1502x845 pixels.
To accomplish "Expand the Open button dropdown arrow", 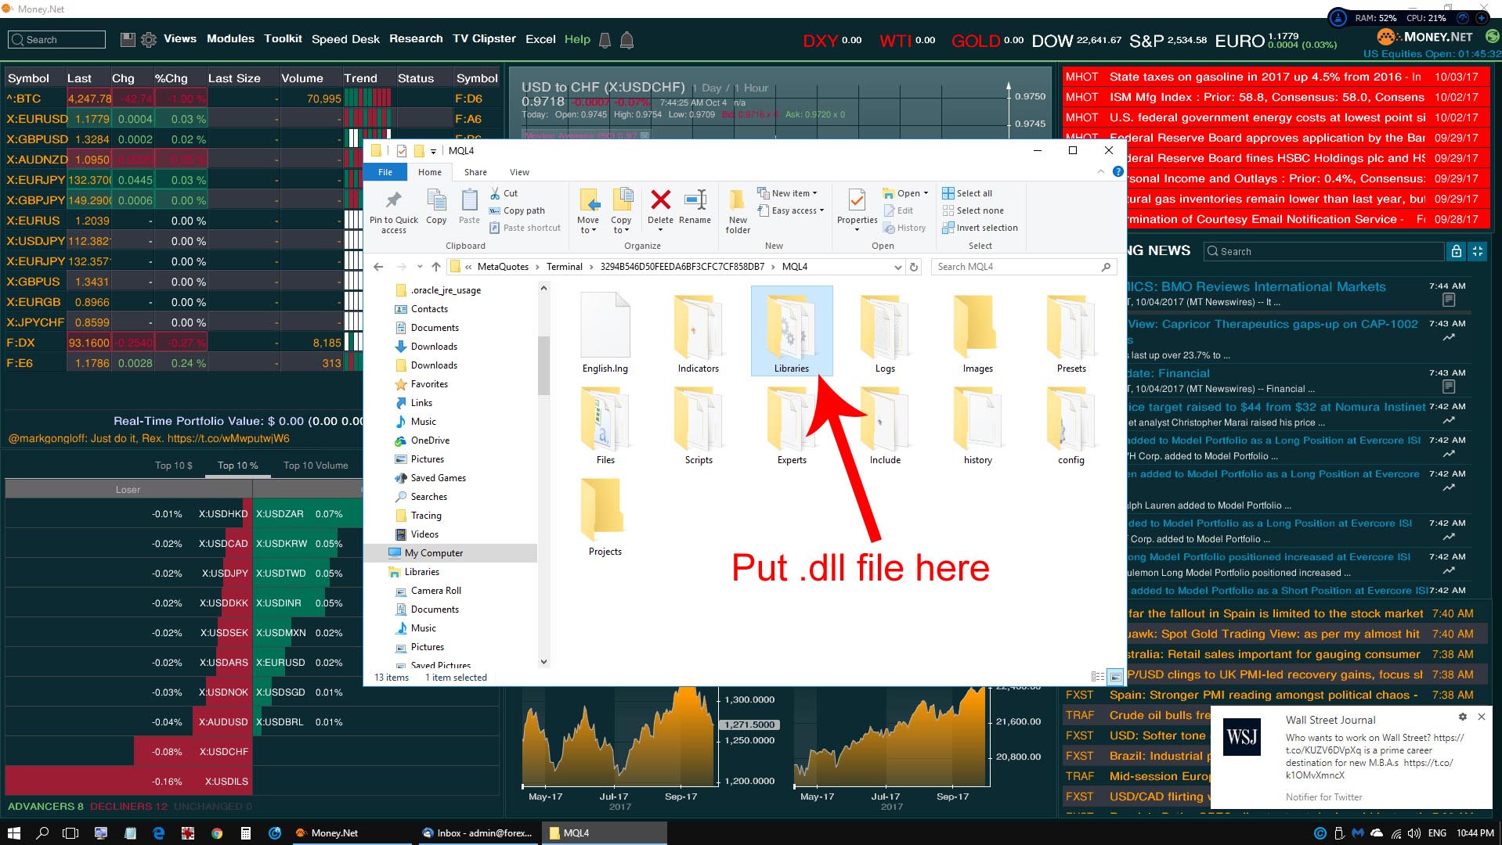I will coord(926,193).
